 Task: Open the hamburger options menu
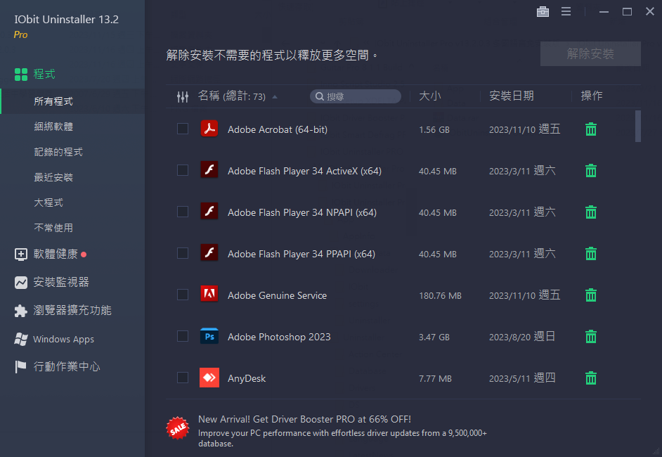pyautogui.click(x=566, y=12)
